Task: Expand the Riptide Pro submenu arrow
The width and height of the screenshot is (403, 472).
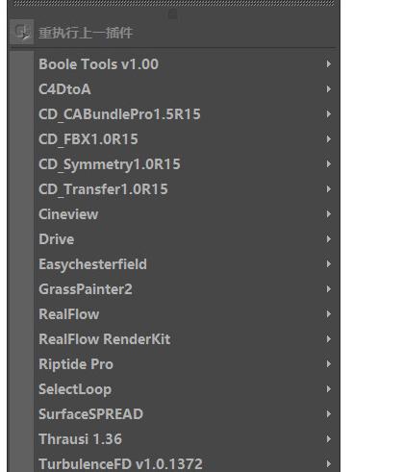Action: pos(329,364)
